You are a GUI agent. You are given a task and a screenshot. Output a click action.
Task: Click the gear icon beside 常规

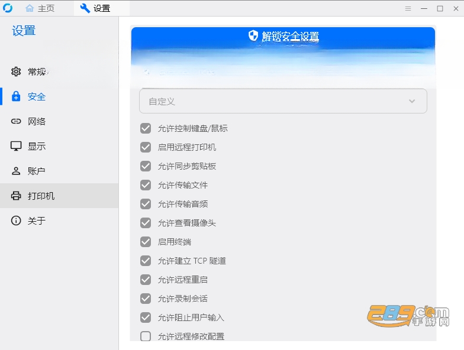[16, 72]
